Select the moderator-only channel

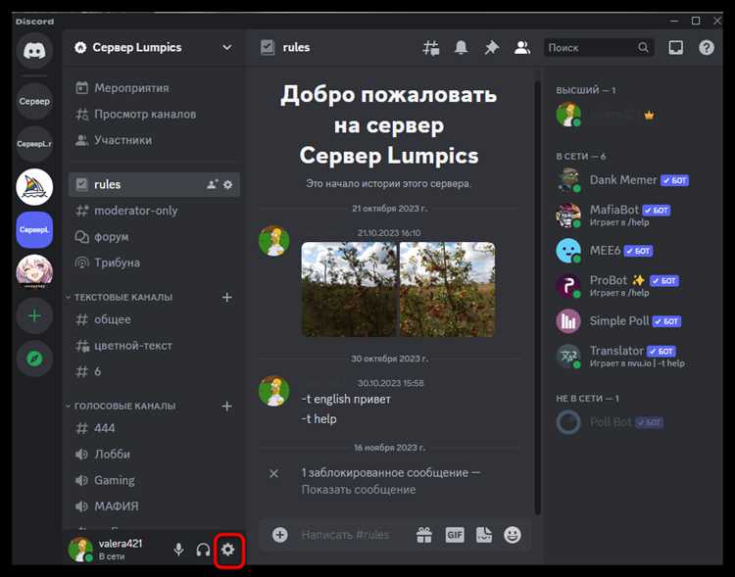coord(154,211)
